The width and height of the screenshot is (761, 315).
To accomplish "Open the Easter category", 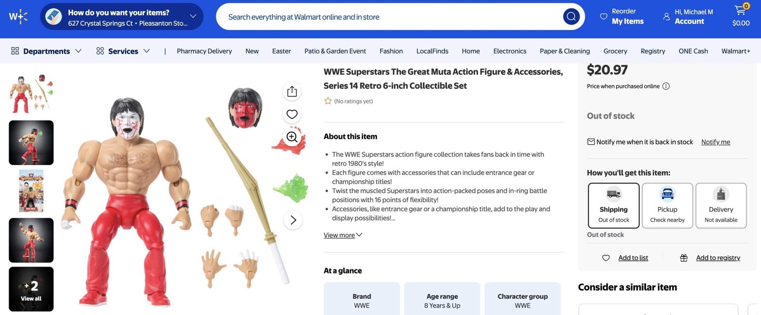I will [x=281, y=51].
